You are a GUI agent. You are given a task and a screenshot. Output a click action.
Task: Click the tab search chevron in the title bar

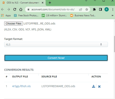tap(86, 1)
